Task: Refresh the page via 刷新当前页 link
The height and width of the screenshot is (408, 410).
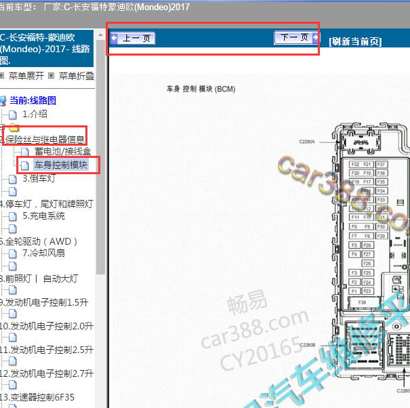Action: pos(355,41)
